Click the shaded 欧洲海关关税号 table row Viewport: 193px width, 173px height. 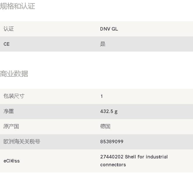click(x=97, y=142)
